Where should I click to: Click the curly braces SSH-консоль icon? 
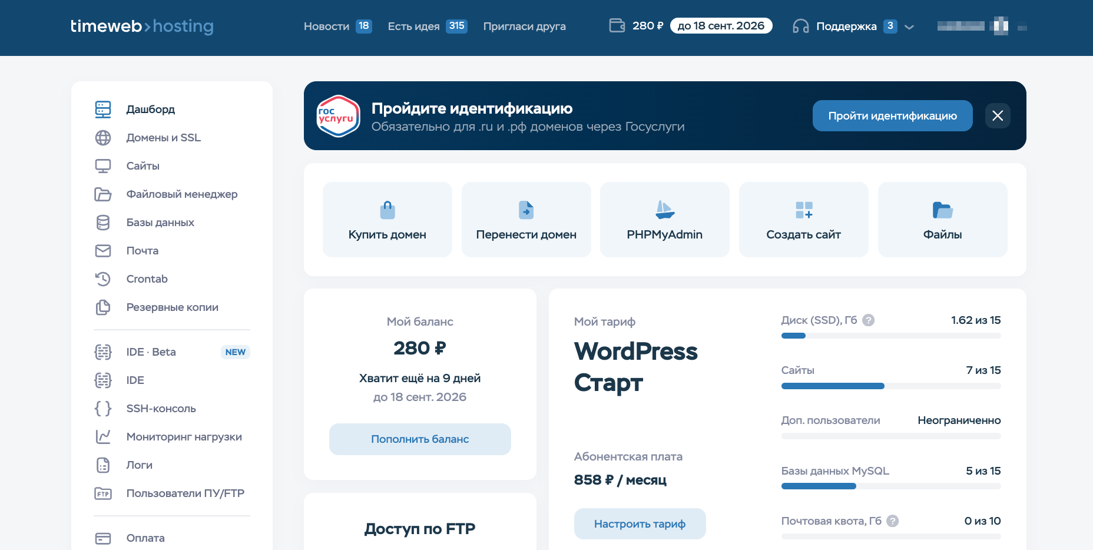coord(103,408)
